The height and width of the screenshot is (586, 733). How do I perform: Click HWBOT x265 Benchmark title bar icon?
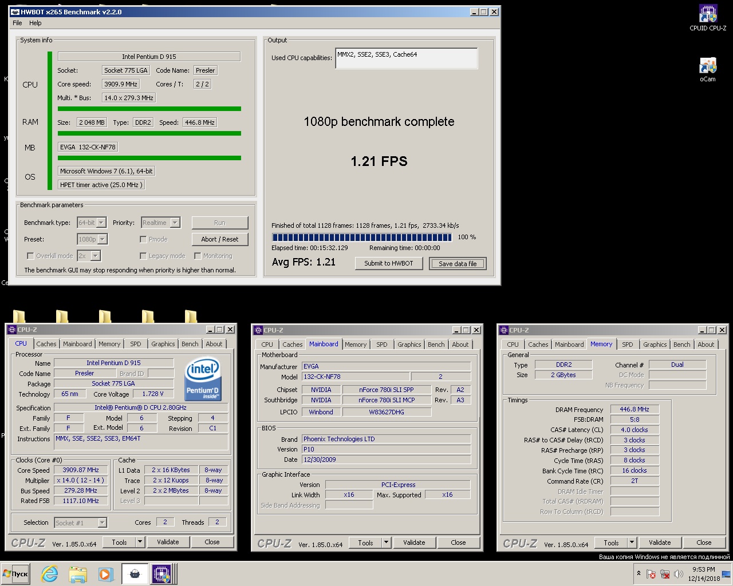coord(15,11)
